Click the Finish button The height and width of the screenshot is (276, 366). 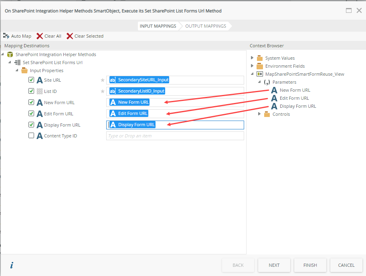point(310,265)
